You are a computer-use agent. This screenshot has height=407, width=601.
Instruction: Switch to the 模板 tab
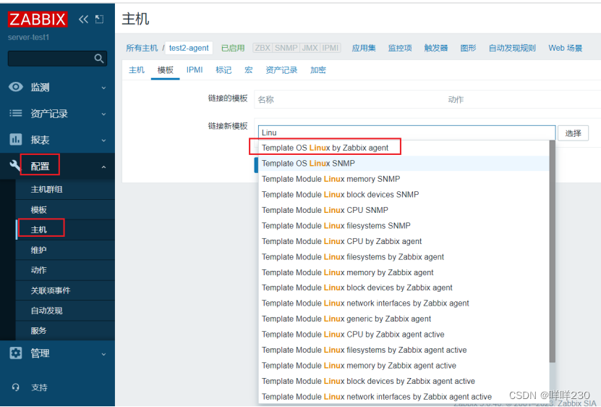[x=165, y=70]
